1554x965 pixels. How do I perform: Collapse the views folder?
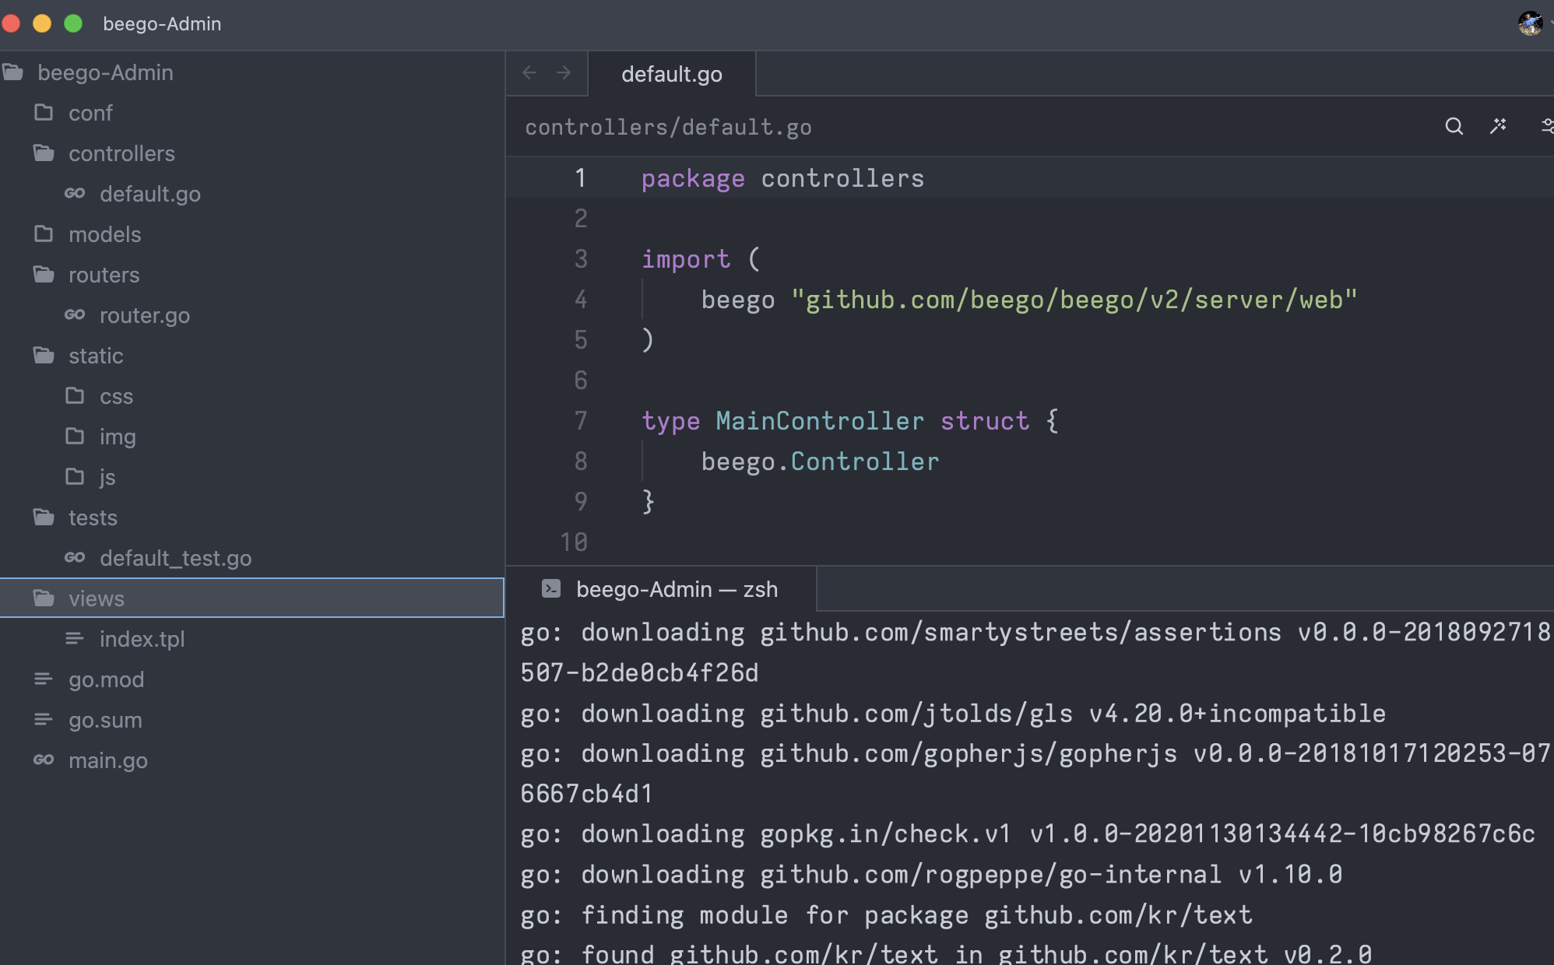(96, 598)
